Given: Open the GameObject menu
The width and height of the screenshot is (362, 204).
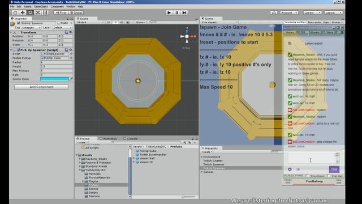Looking at the screenshot, I should click(x=41, y=6).
